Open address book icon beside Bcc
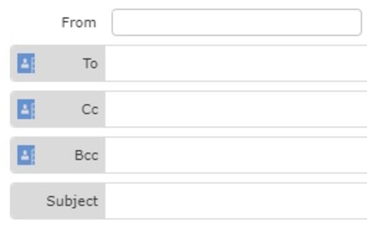The height and width of the screenshot is (227, 367). point(26,155)
